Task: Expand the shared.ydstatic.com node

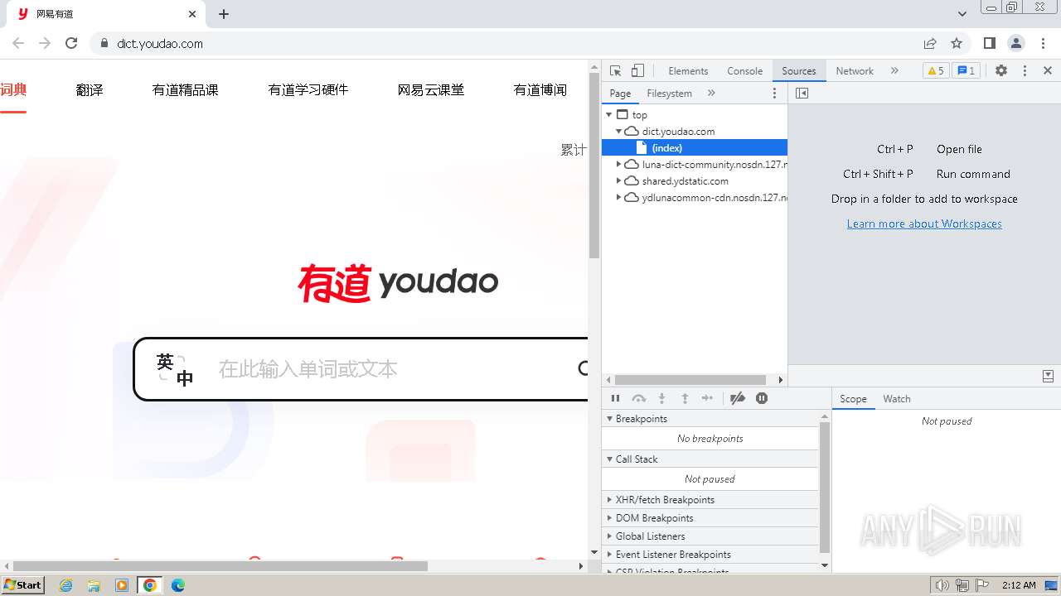Action: click(x=618, y=181)
